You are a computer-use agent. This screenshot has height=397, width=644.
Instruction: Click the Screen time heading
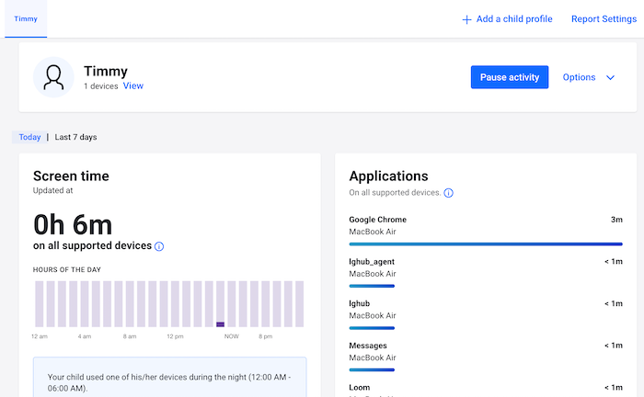pyautogui.click(x=71, y=176)
